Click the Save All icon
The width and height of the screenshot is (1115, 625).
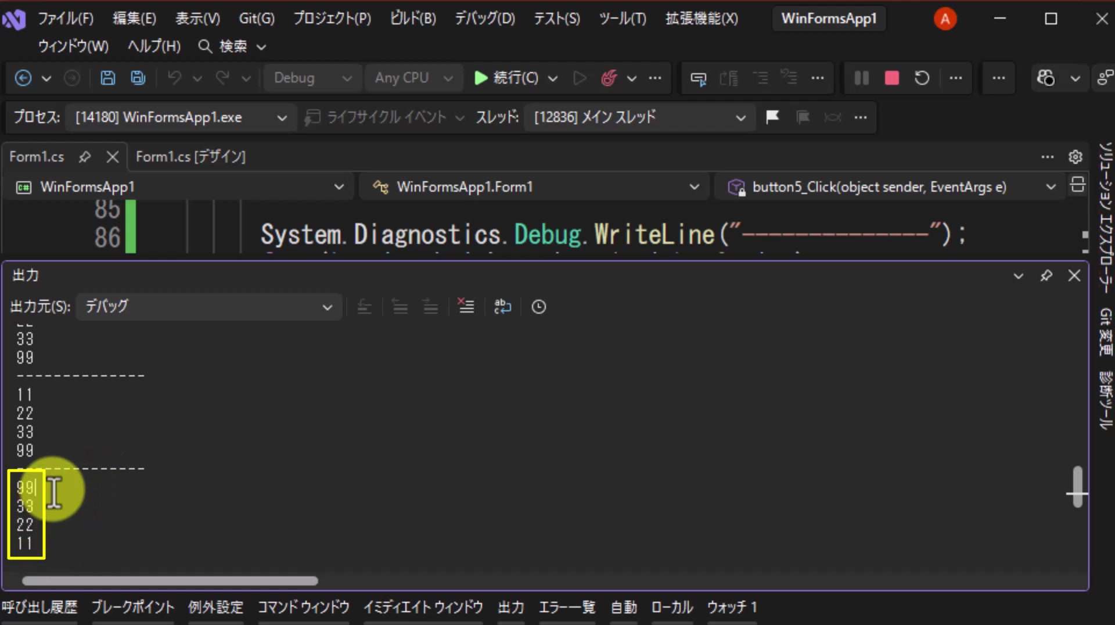coord(138,78)
